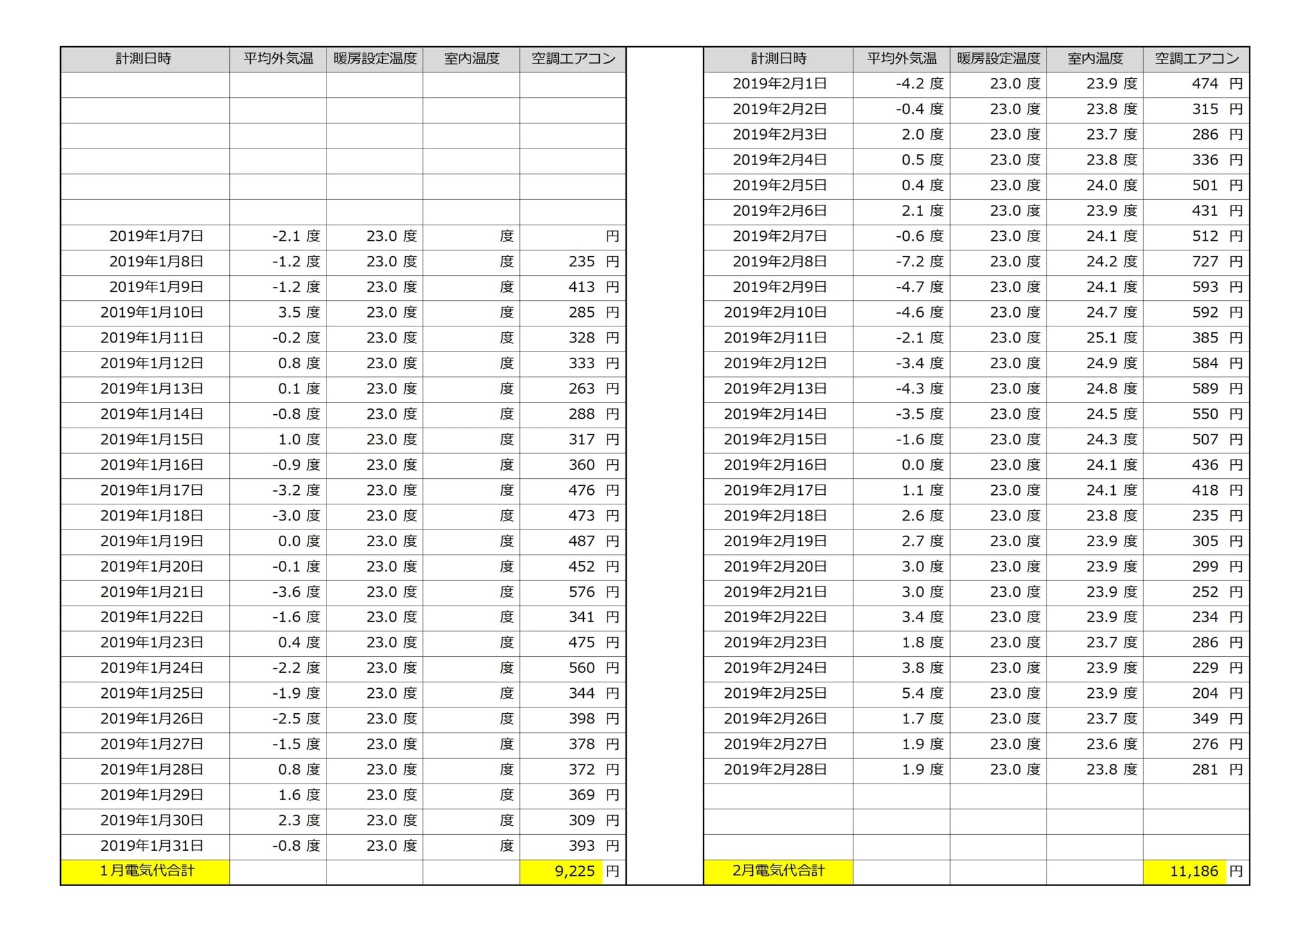Select right table 空調エアコン column header
Image resolution: width=1311 pixels, height=927 pixels.
point(1196,59)
